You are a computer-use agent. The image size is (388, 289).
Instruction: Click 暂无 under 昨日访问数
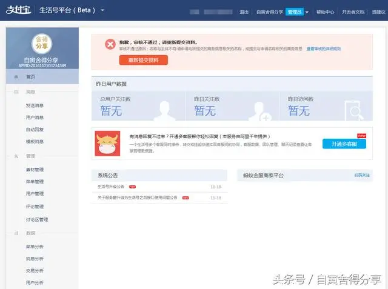coord(299,110)
